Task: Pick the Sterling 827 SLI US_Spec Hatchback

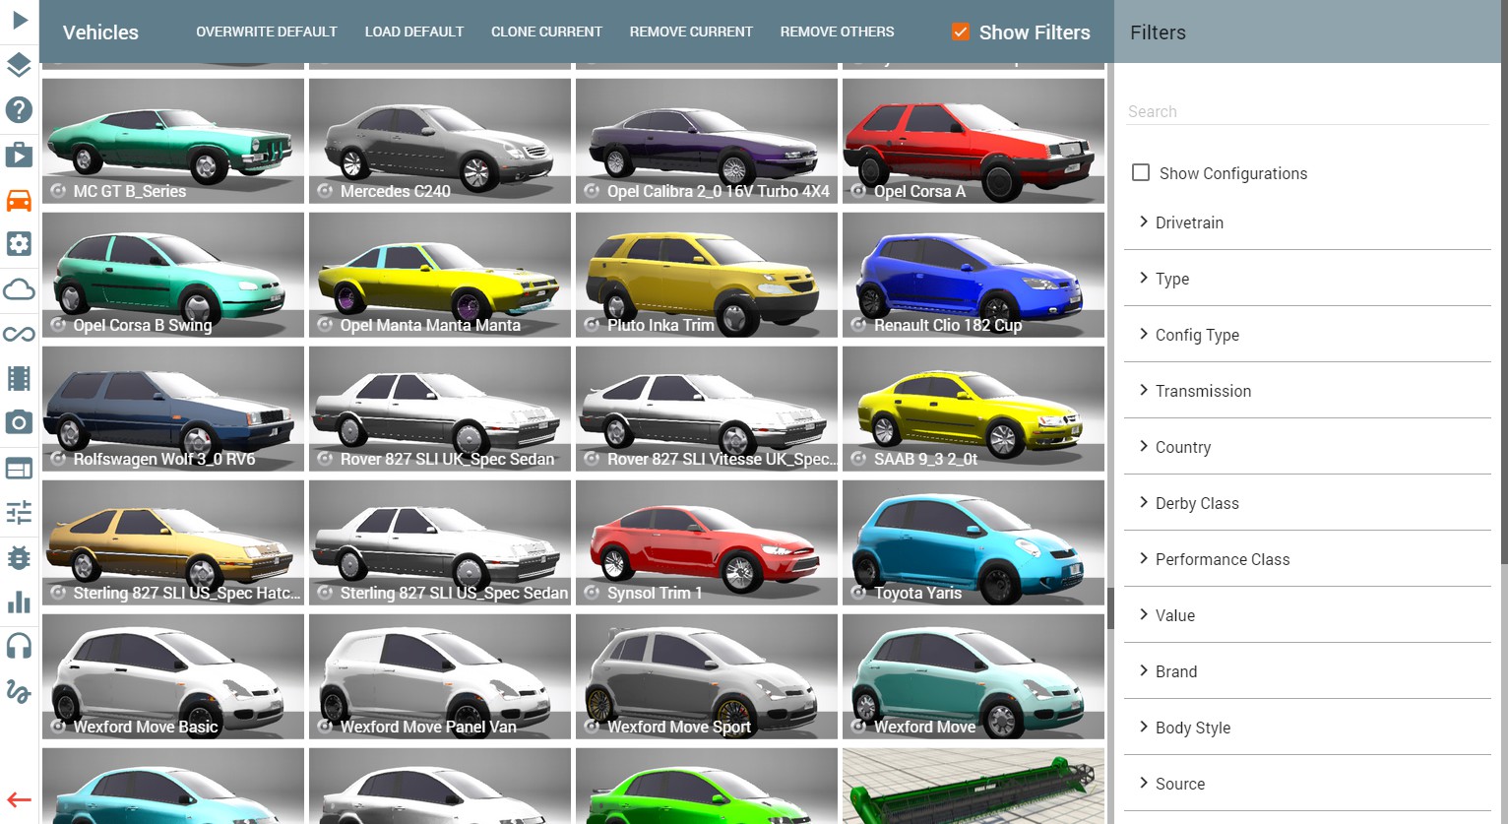Action: coord(173,542)
